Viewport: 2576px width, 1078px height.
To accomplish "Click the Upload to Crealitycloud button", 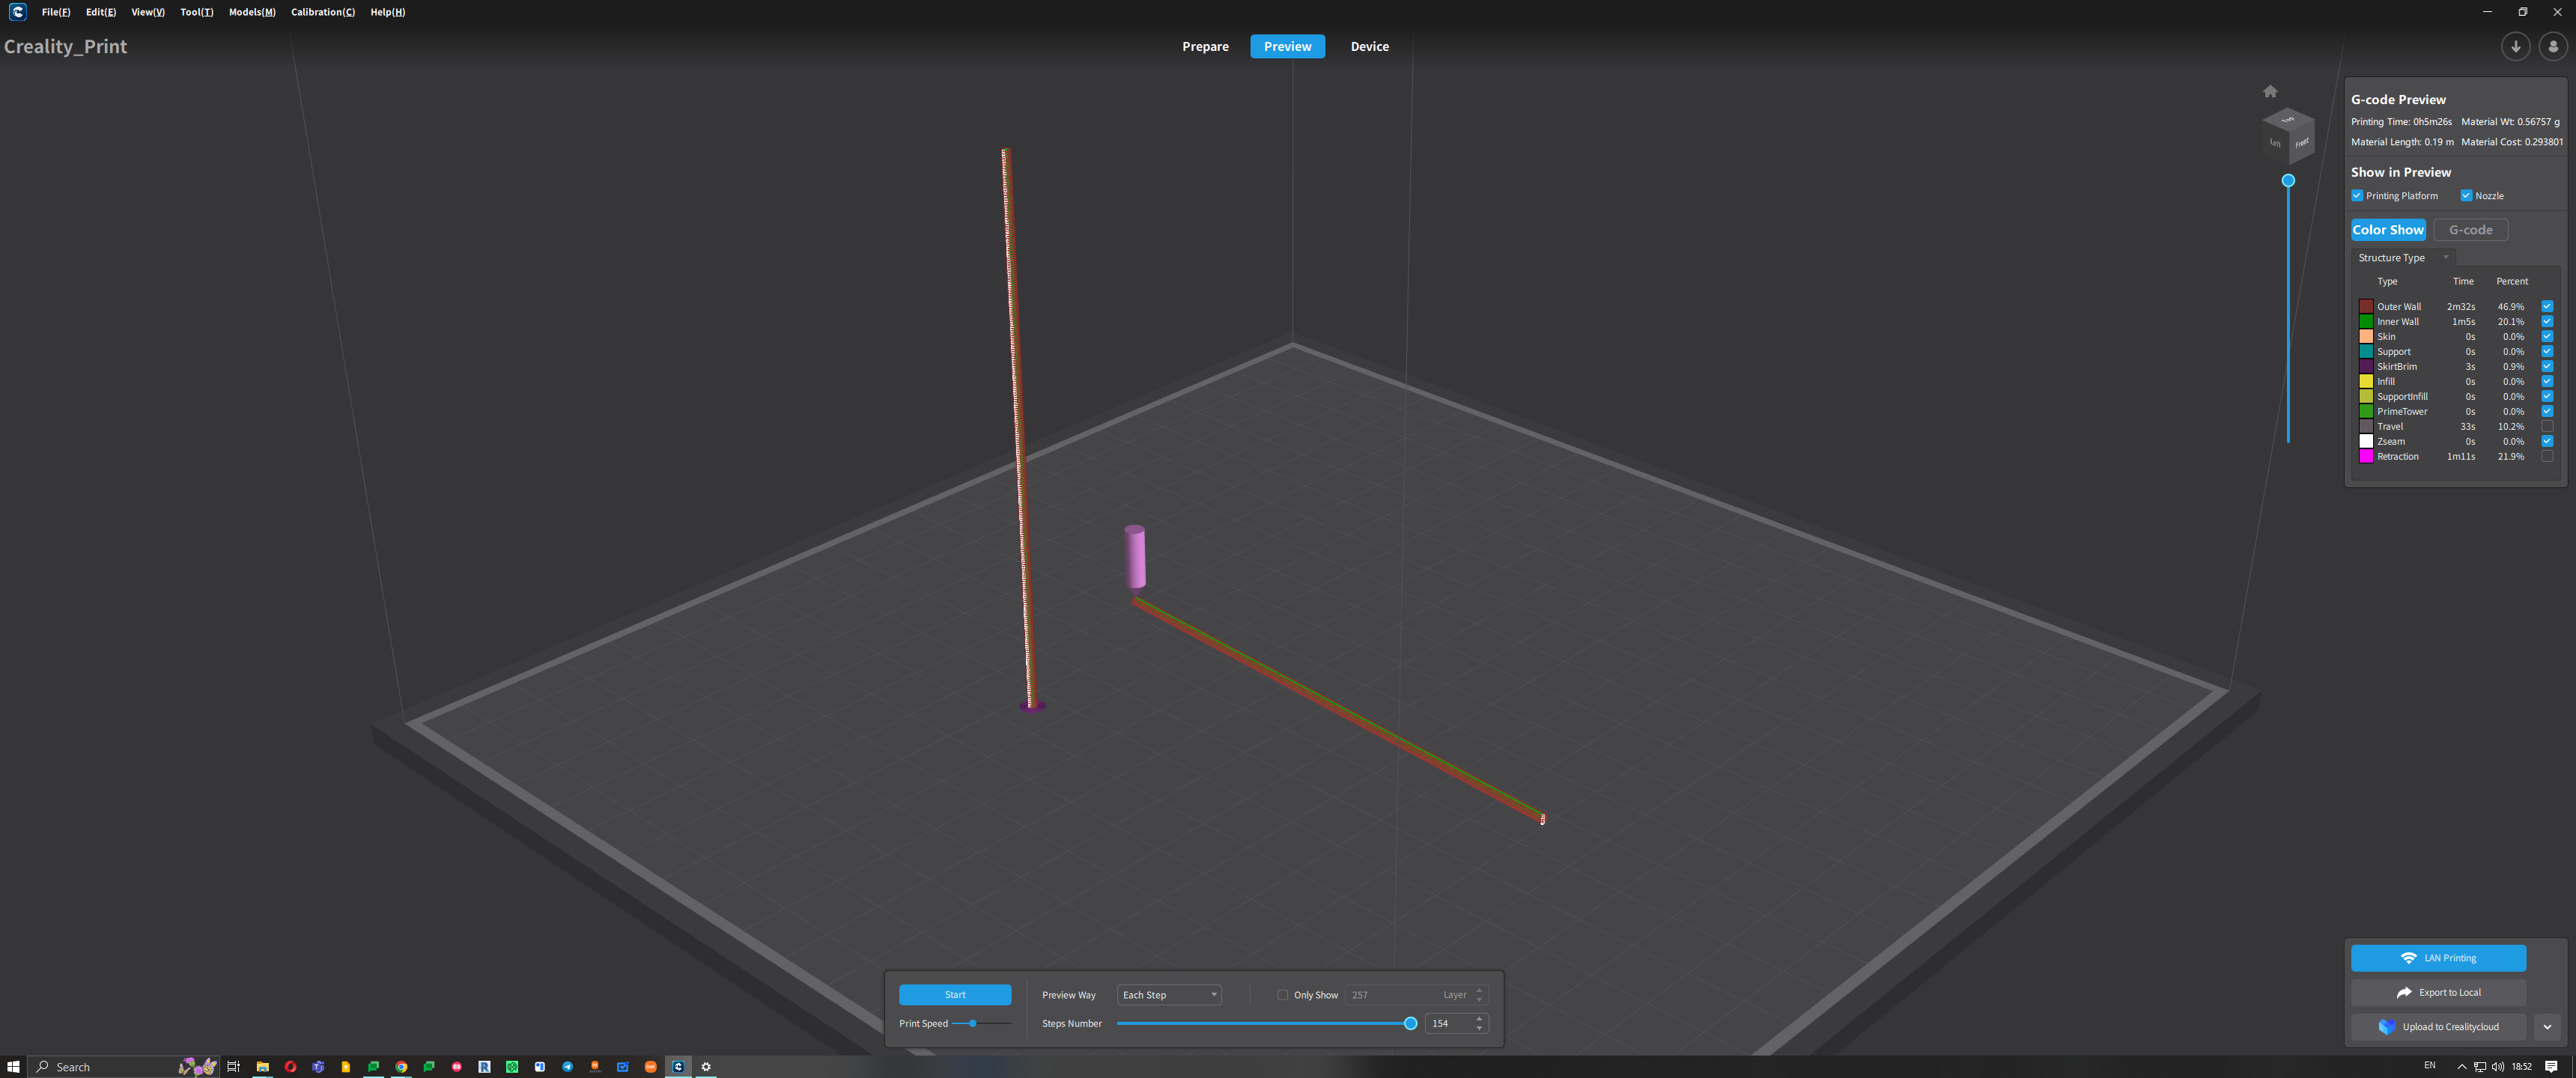I will pyautogui.click(x=2438, y=1027).
